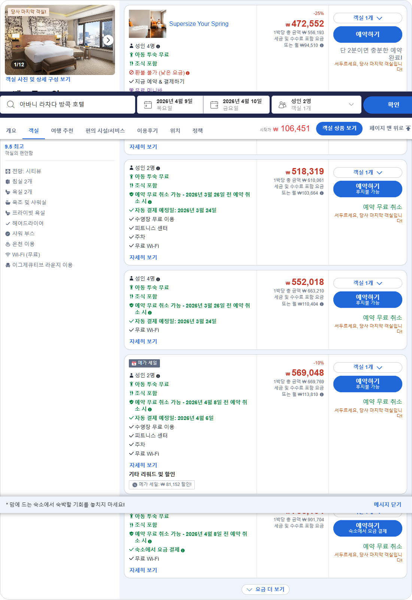
Task: Click the guests people icon
Action: (x=282, y=105)
